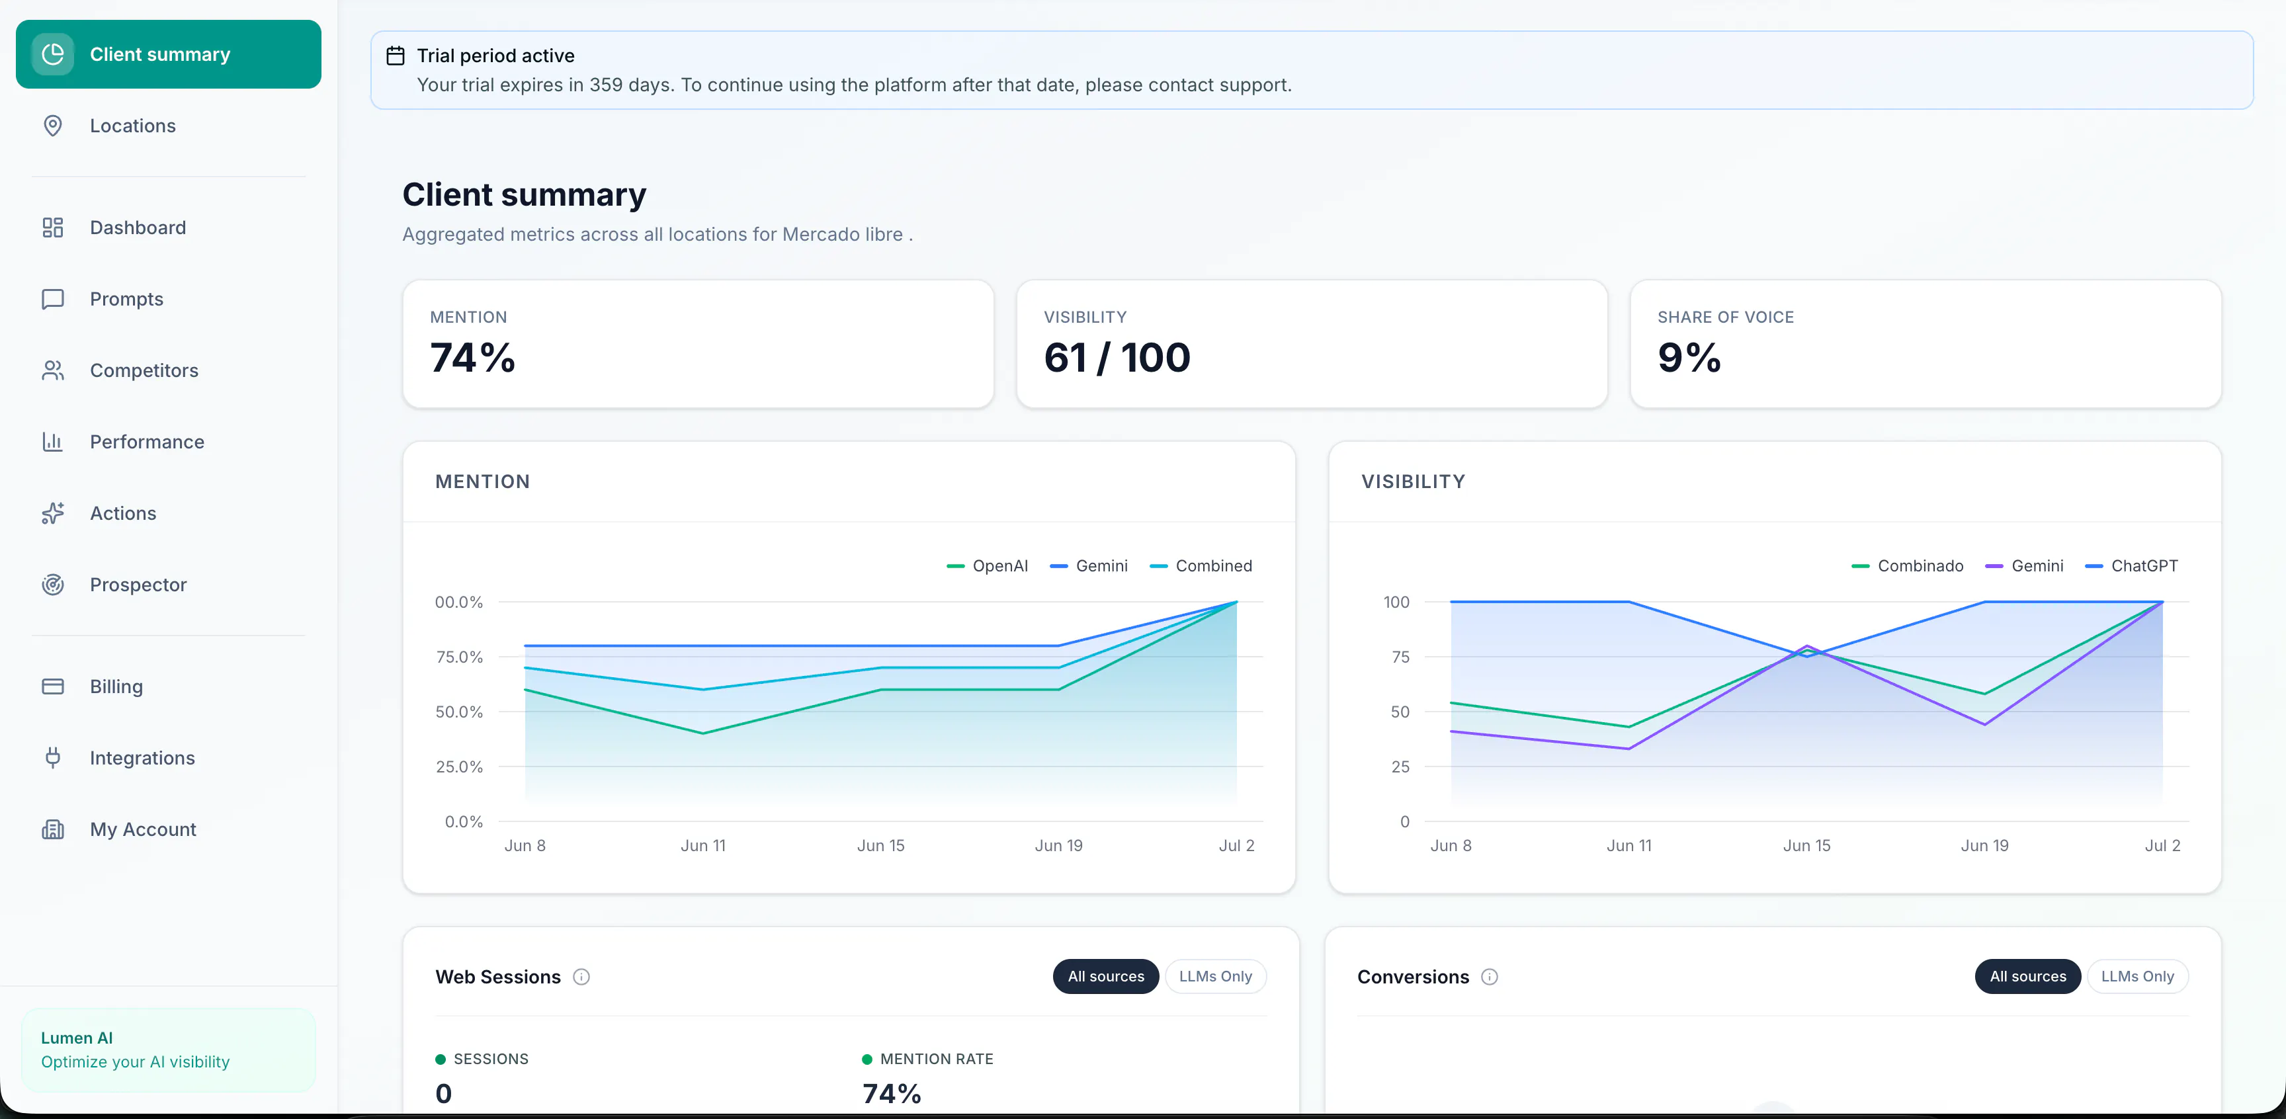The width and height of the screenshot is (2286, 1119).
Task: Click the Conversions info icon
Action: pos(1489,977)
